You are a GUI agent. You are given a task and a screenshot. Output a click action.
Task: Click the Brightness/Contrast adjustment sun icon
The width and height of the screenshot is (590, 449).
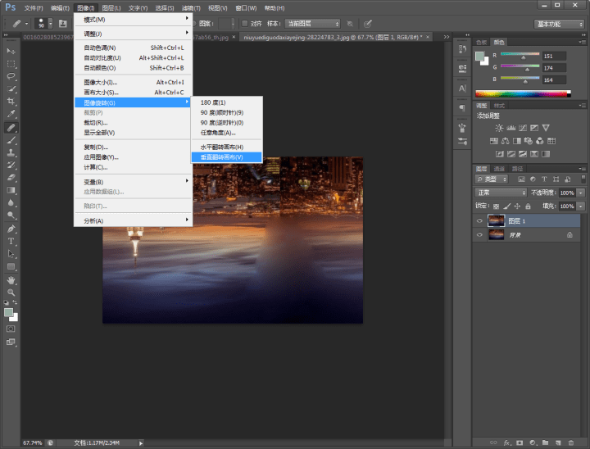coord(498,129)
